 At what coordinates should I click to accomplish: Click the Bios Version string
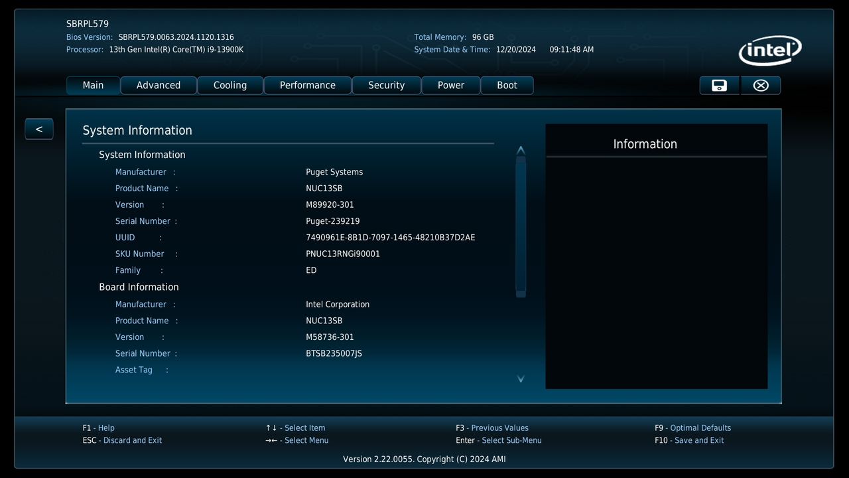click(x=176, y=38)
